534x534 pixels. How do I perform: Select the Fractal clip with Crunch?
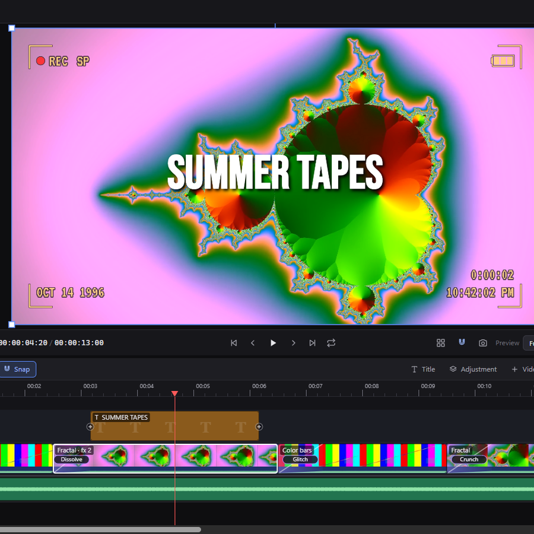coord(491,459)
